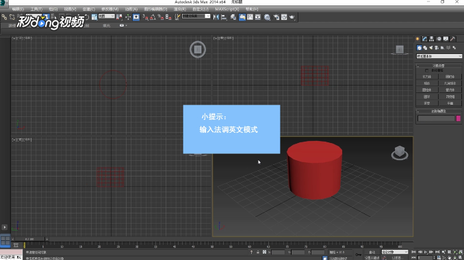The image size is (464, 260).
Task: Switch to the Create panel tab
Action: point(417,39)
